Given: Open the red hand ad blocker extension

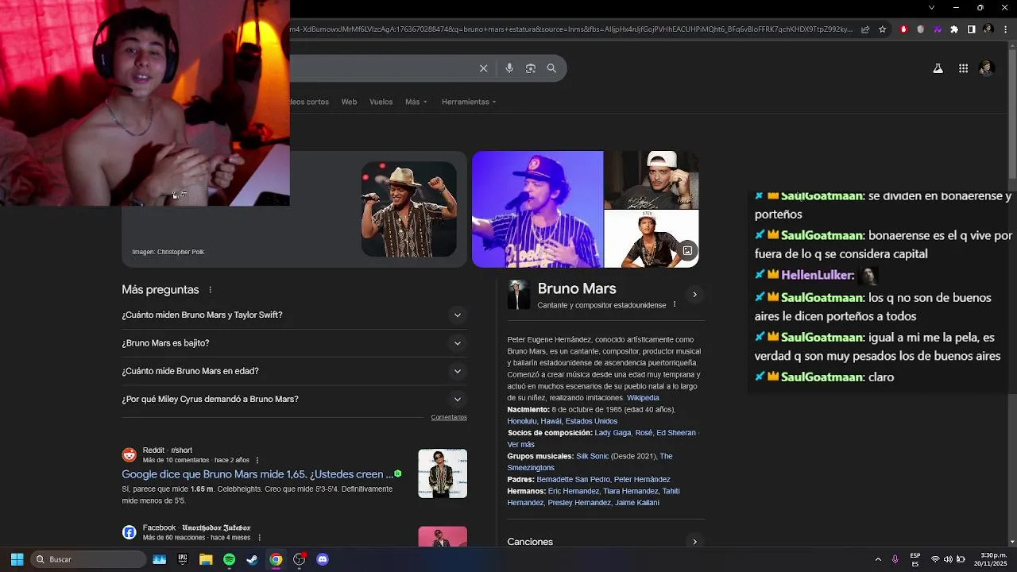Looking at the screenshot, I should (903, 29).
